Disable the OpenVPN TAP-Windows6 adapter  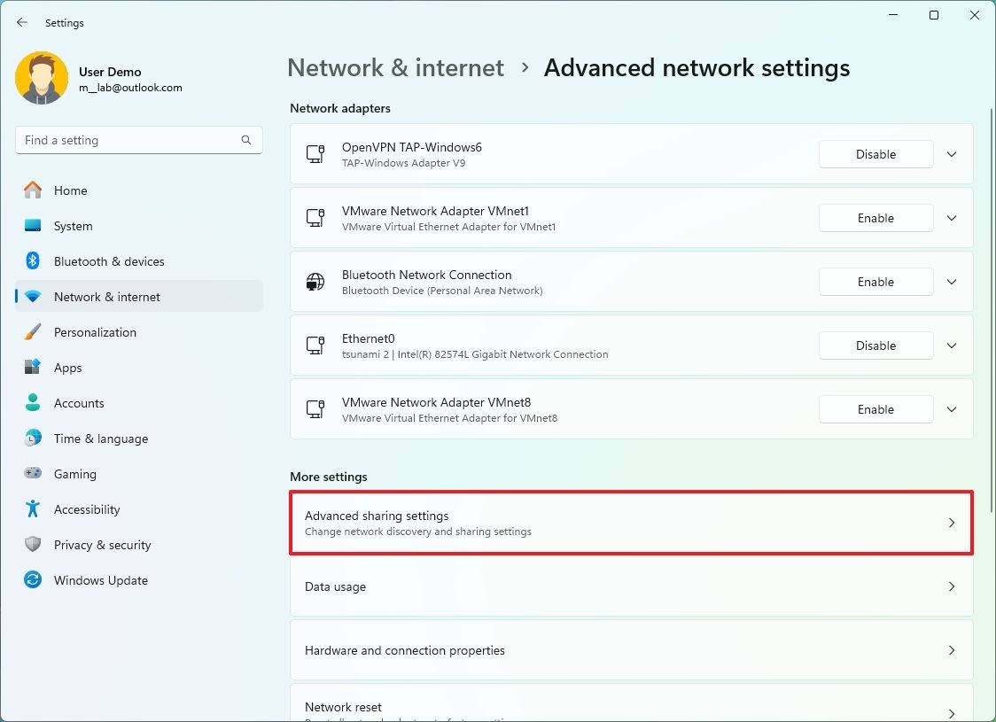pos(875,154)
